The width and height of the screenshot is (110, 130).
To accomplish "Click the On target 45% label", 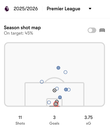I will (19, 33).
